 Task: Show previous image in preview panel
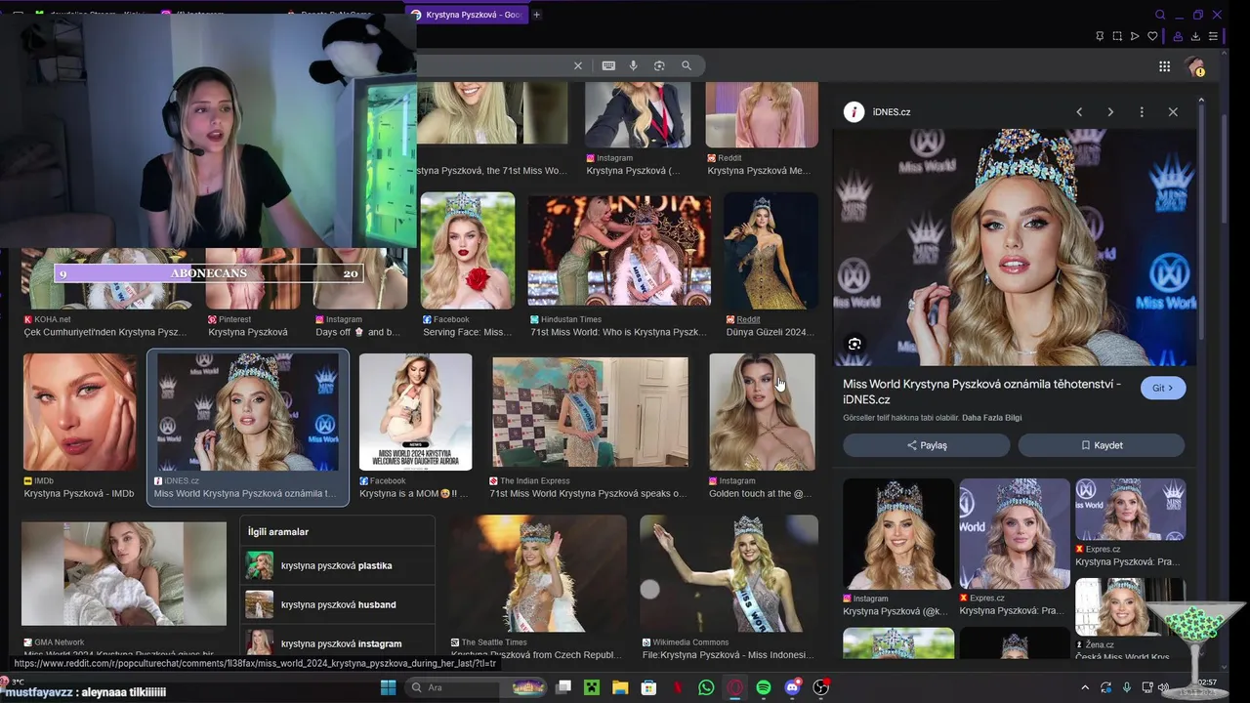[x=1079, y=112]
